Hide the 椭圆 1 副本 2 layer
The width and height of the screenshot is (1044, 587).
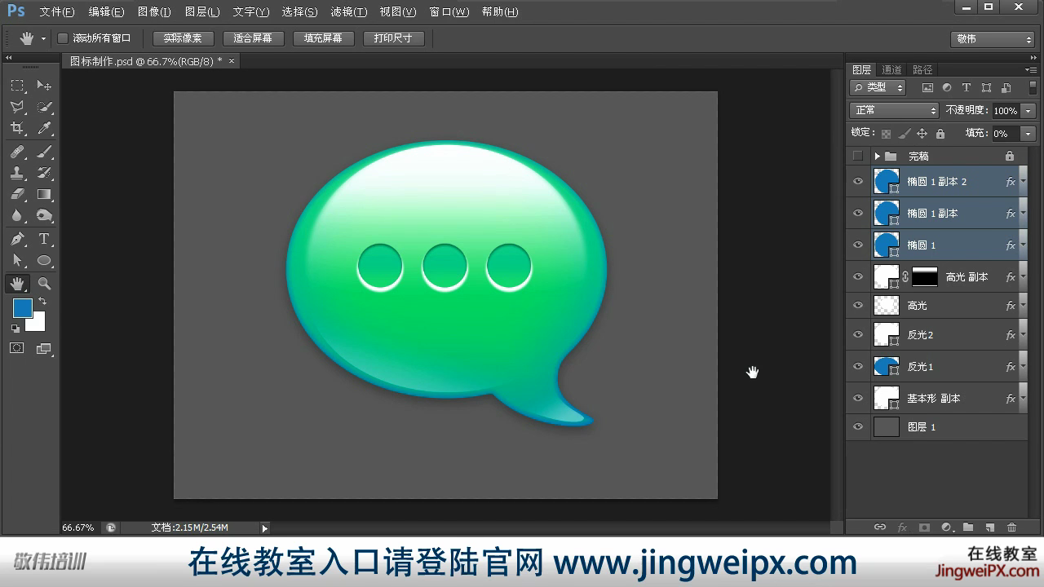857,182
